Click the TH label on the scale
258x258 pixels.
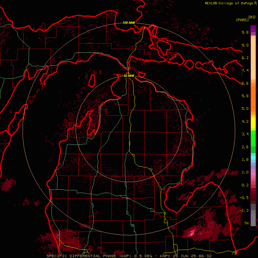(246, 223)
